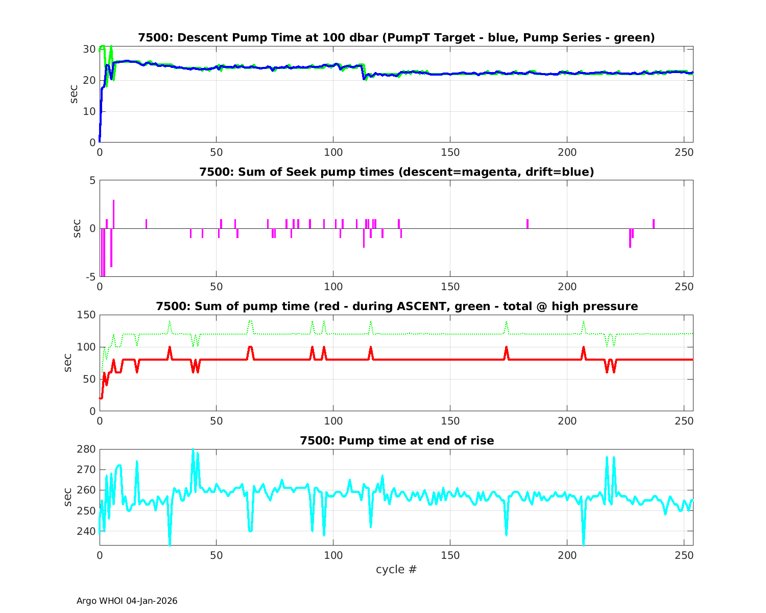This screenshot has height=613, width=766.
Task: Click the positive magenta bar near cycle 237
Action: pyautogui.click(x=653, y=224)
